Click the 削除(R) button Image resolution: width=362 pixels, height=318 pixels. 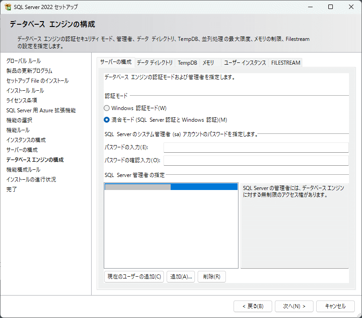(212, 277)
